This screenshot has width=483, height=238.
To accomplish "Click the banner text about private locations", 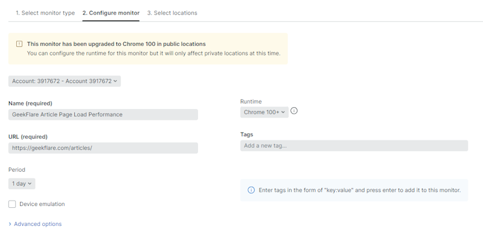I will coord(154,53).
